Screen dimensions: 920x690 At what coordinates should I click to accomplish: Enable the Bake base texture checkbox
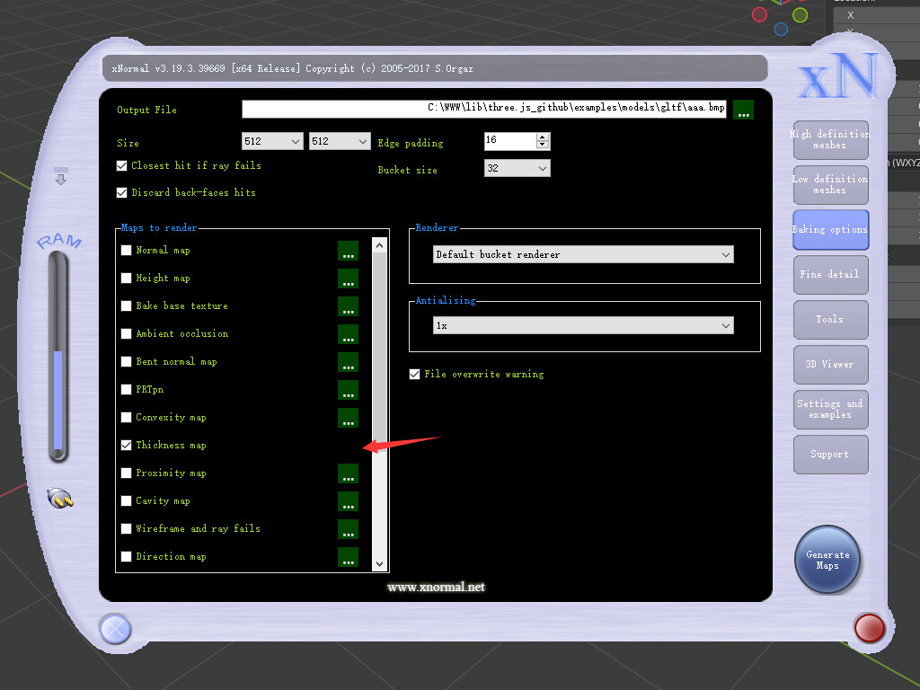126,306
